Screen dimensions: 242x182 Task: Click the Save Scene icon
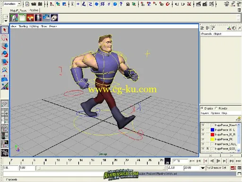tap(40, 4)
